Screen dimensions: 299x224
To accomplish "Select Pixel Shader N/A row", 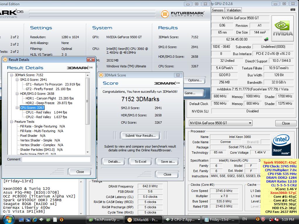I will [33, 136].
